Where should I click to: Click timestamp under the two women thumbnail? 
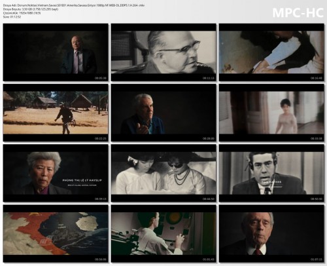click(x=209, y=199)
